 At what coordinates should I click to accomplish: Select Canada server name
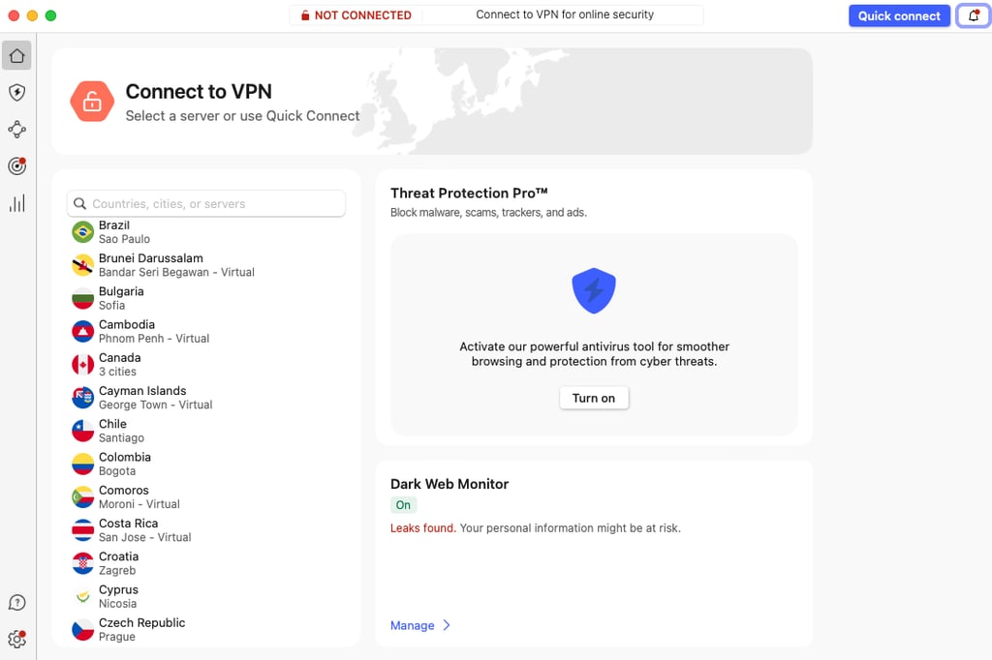119,358
